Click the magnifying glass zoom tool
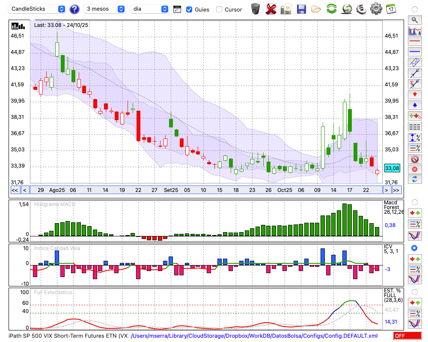Image resolution: width=428 pixels, height=342 pixels. point(414,20)
